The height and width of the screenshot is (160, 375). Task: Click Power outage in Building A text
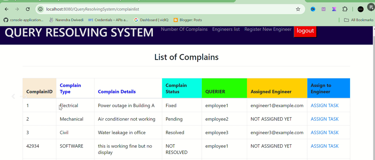pos(126,105)
